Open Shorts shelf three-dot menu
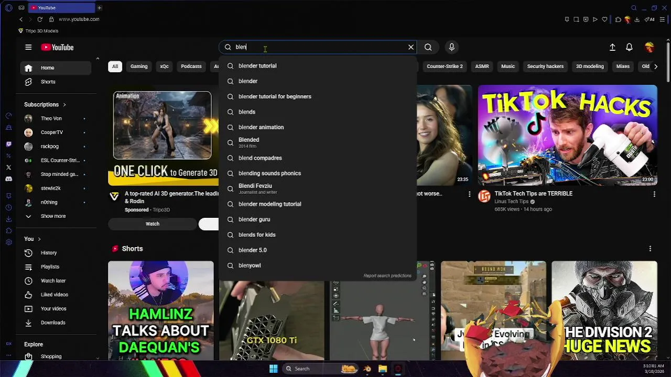This screenshot has width=671, height=377. (x=650, y=249)
